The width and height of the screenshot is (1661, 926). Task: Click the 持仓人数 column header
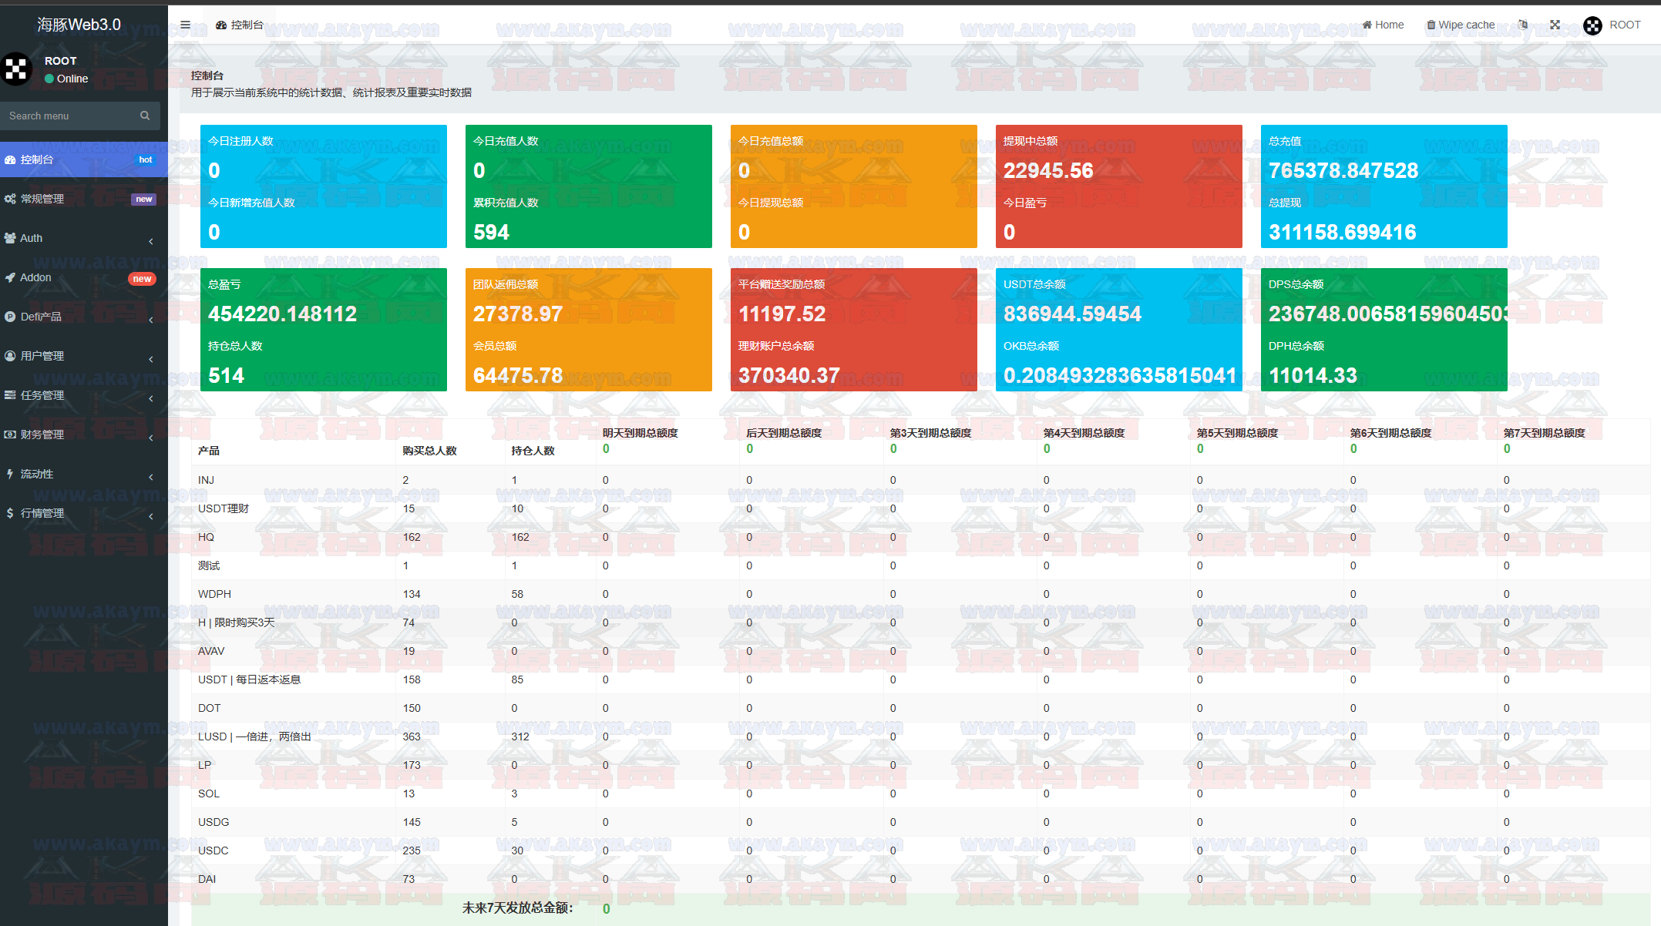point(533,451)
